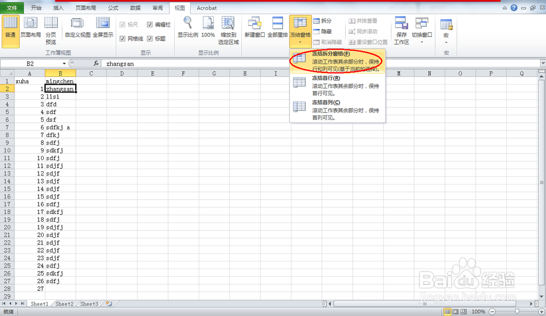Switch to Sheet3 tab
This screenshot has height=316, width=546.
(x=89, y=304)
